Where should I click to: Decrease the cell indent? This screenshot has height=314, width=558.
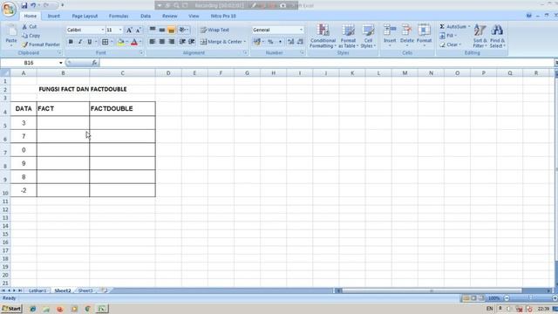[182, 42]
